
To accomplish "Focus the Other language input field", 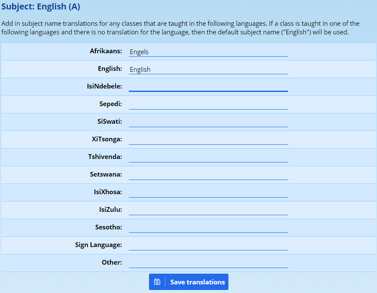I will coord(208,263).
